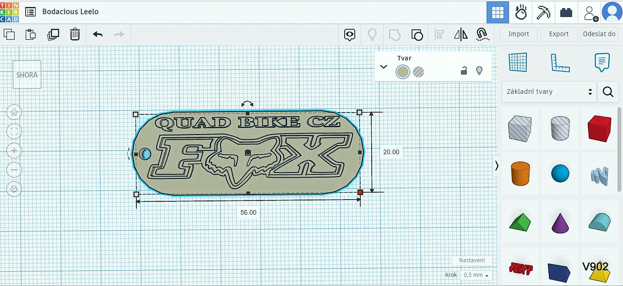Click the Group shapes icon
This screenshot has height=286, width=623.
click(395, 34)
